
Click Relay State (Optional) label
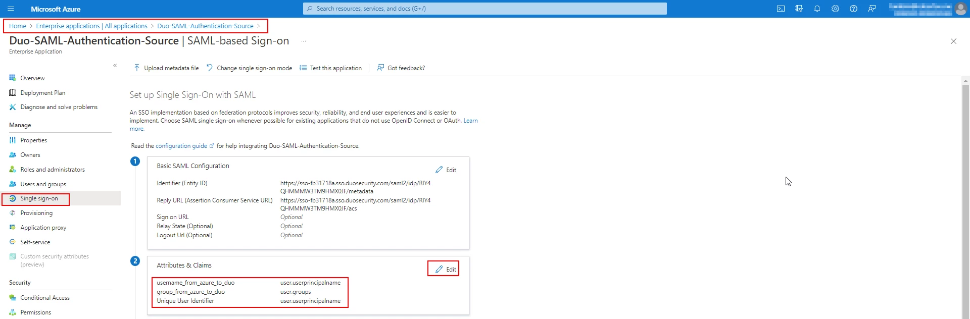pyautogui.click(x=185, y=226)
